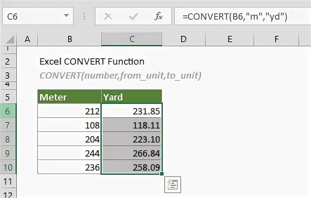Select the row 3 header

click(8, 75)
